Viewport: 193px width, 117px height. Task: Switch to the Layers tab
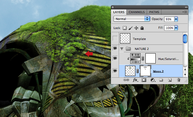119,12
